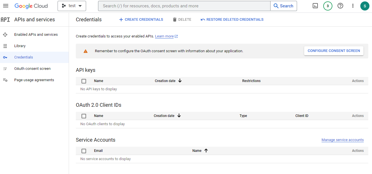
Task: Click the Search button
Action: click(x=284, y=6)
